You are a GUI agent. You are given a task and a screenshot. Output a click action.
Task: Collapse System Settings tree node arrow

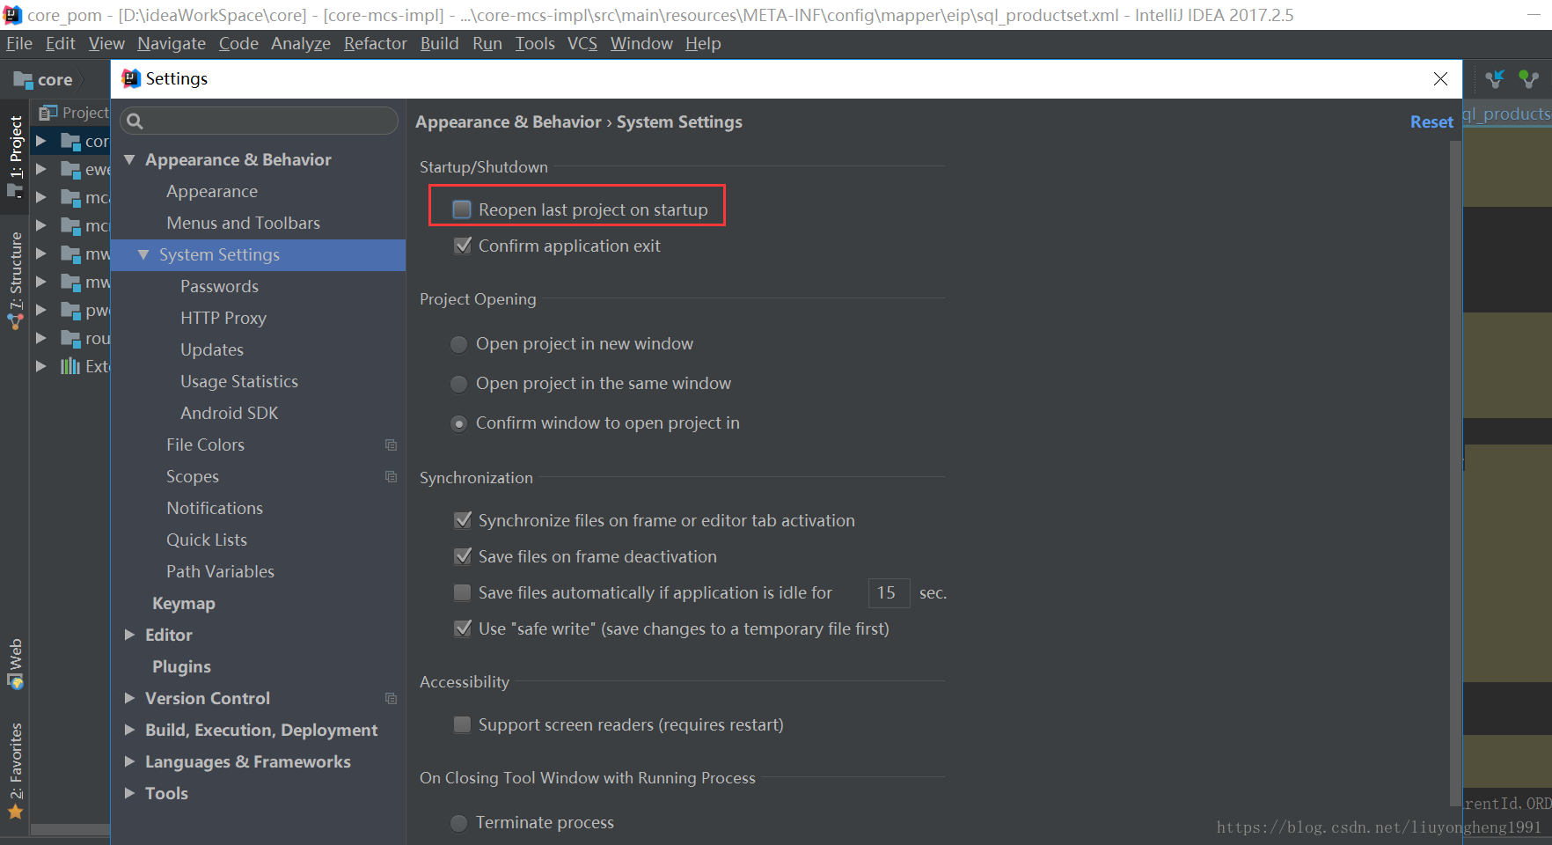(143, 254)
